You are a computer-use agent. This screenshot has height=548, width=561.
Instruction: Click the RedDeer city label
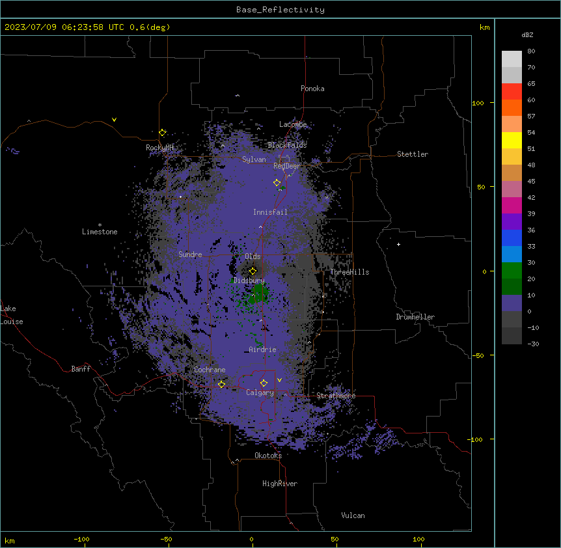[287, 166]
